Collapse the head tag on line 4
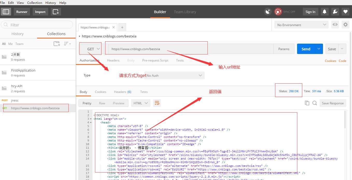The image size is (352, 180). point(91,122)
